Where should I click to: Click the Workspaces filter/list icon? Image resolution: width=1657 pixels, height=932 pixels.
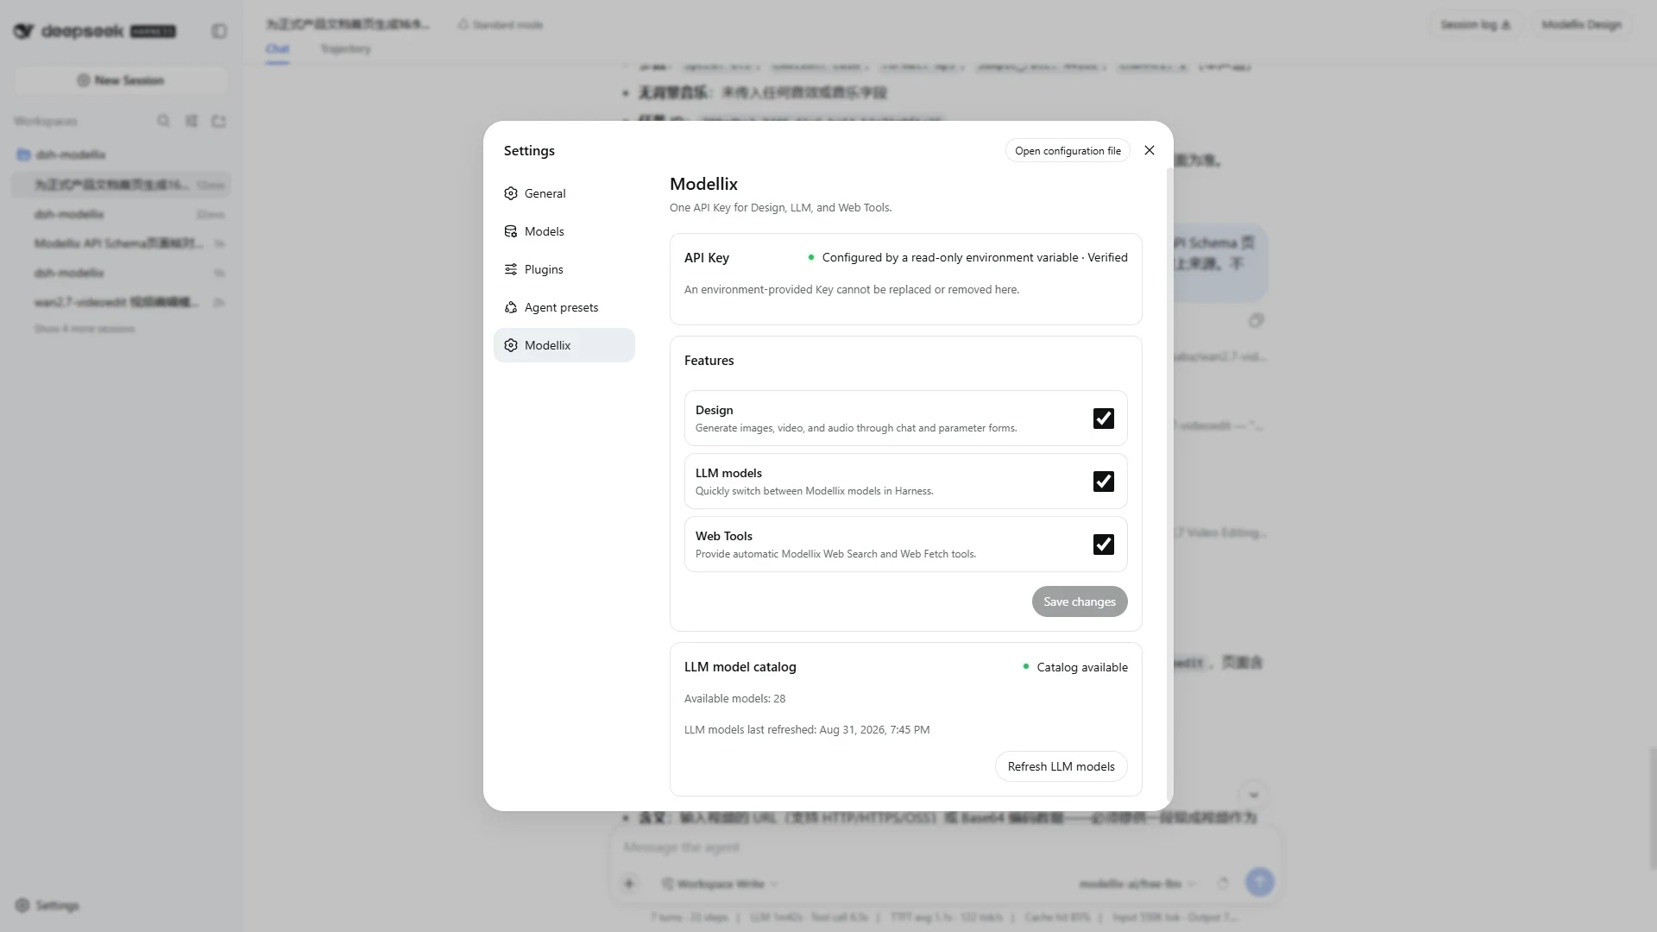coord(191,121)
